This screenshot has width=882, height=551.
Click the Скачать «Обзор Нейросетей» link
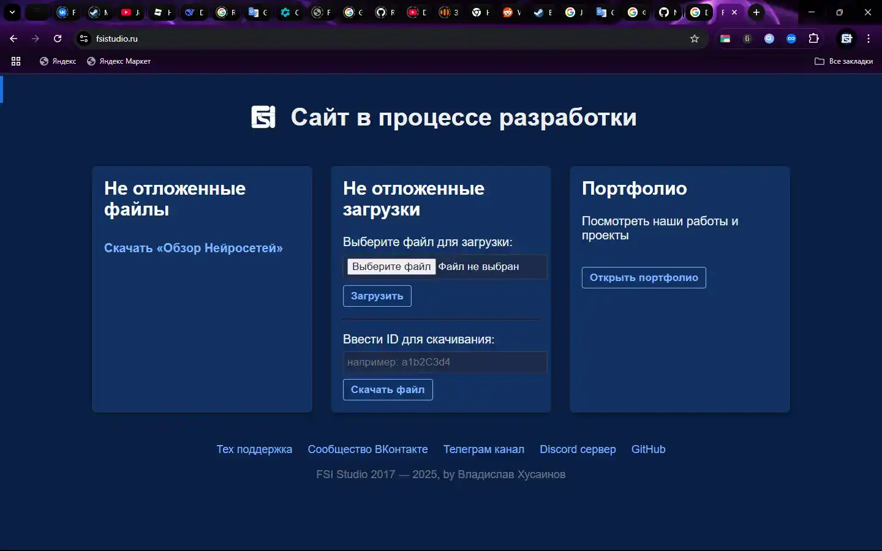pos(194,248)
